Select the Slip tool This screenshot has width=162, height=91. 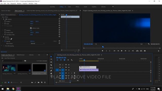click(x=51, y=68)
